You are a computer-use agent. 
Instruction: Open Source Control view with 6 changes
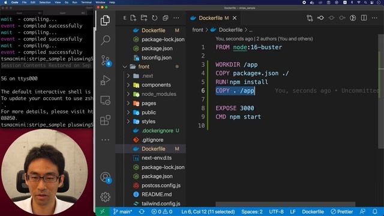[106, 61]
